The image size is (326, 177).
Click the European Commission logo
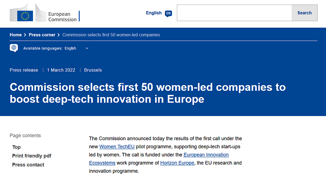point(45,13)
